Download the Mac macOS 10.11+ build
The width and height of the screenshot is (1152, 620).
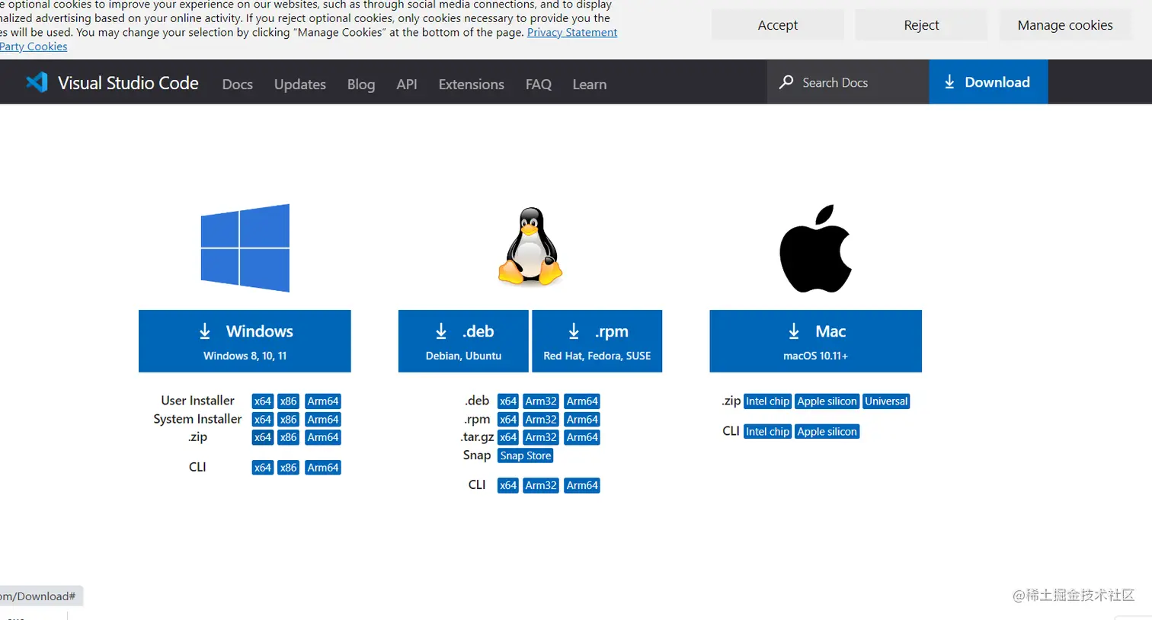(815, 341)
